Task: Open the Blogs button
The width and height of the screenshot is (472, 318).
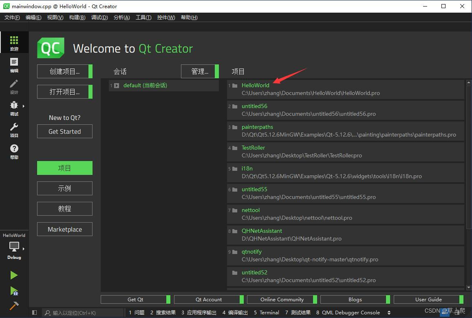Action: click(355, 299)
